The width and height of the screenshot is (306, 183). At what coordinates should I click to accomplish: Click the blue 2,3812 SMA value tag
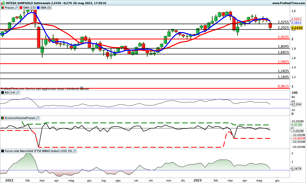coord(296,22)
